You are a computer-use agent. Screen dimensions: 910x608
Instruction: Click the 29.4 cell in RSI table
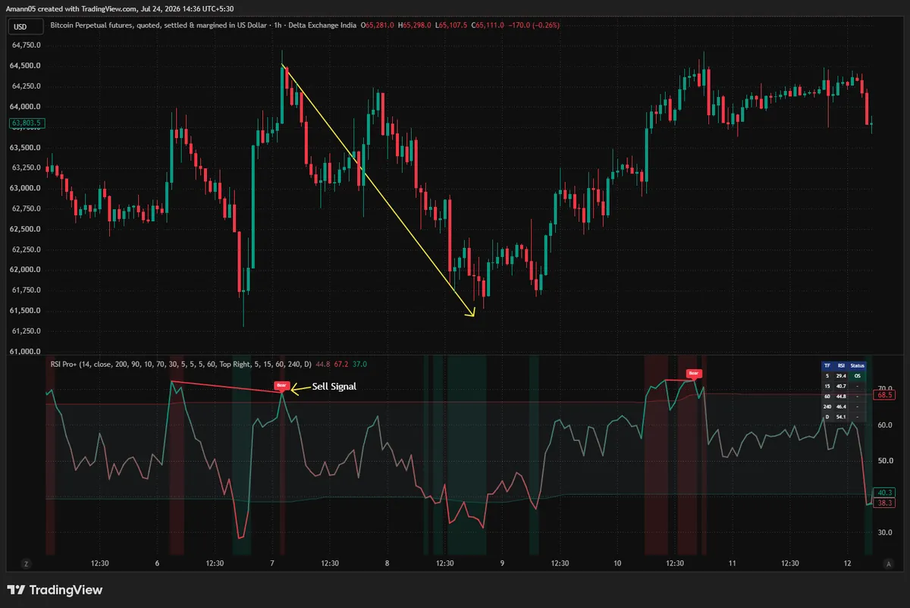click(841, 376)
